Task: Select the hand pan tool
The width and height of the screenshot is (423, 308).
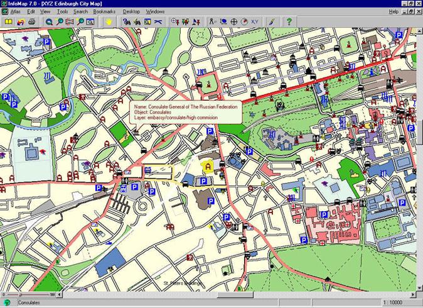Action: coord(108,21)
